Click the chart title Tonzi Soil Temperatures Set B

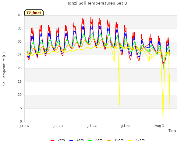click(97, 3)
